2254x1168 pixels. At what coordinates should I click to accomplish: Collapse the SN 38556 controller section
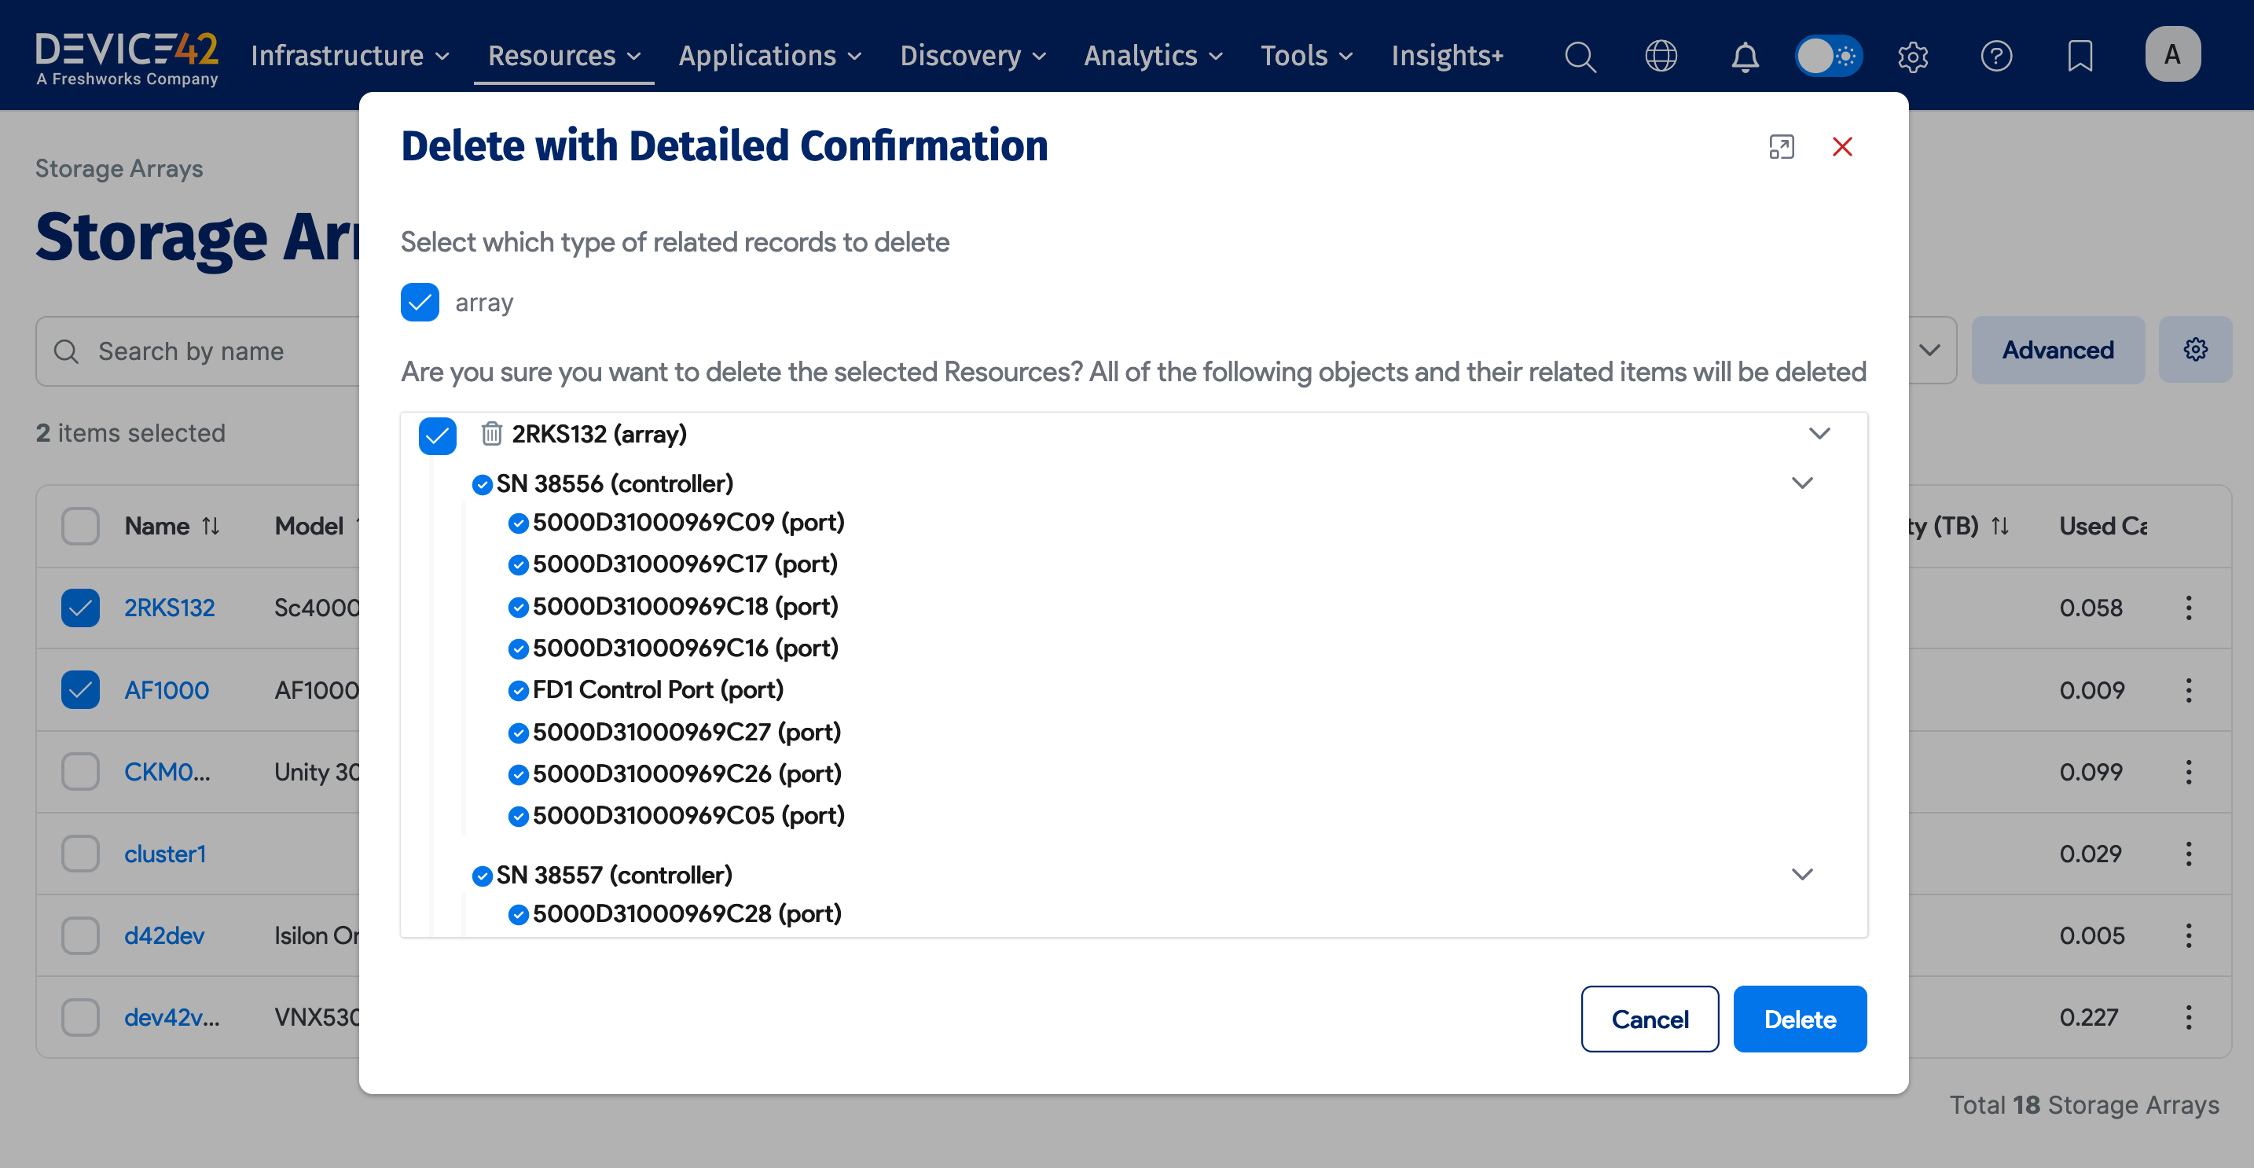(x=1801, y=482)
